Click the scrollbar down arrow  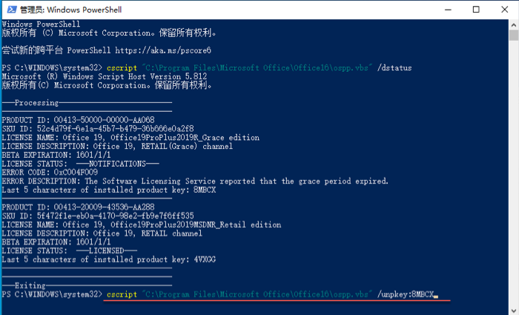(514, 309)
